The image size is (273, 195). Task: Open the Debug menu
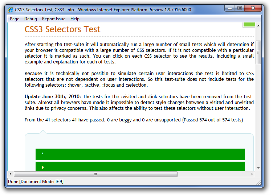[30, 19]
